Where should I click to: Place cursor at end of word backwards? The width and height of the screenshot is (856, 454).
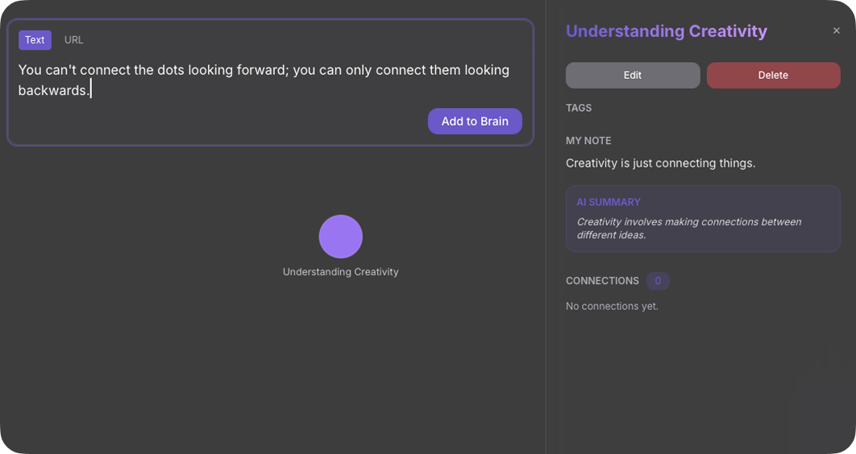point(89,90)
